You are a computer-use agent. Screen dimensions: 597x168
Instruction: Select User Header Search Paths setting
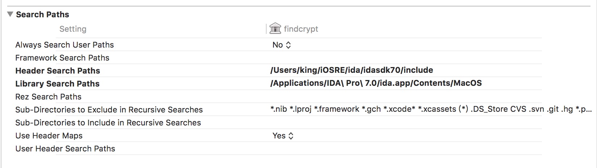click(65, 149)
